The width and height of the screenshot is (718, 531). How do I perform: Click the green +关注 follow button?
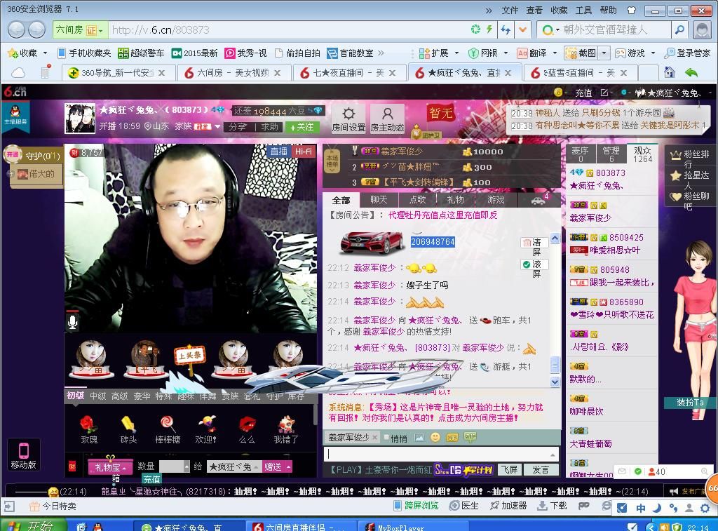pos(302,127)
